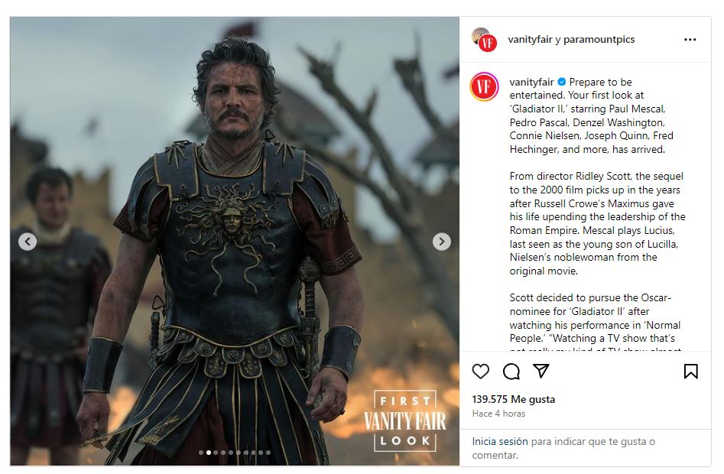Viewport: 724px width, 474px height.
Task: Save the post with the bookmark icon
Action: coord(690,372)
